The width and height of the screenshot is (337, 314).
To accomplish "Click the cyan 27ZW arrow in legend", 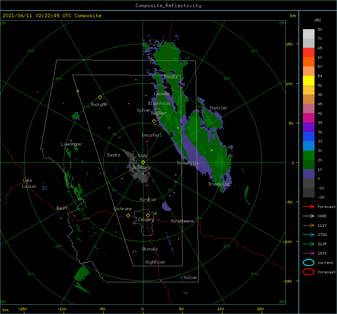I will (x=309, y=235).
